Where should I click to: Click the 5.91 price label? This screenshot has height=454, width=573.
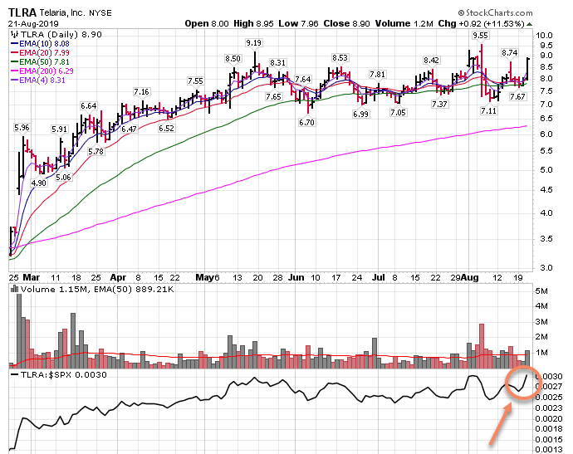[x=59, y=129]
